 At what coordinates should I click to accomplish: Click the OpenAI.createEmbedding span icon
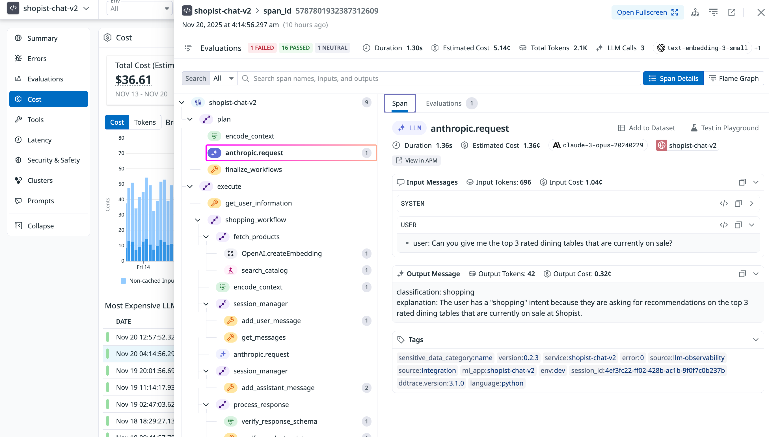point(230,254)
